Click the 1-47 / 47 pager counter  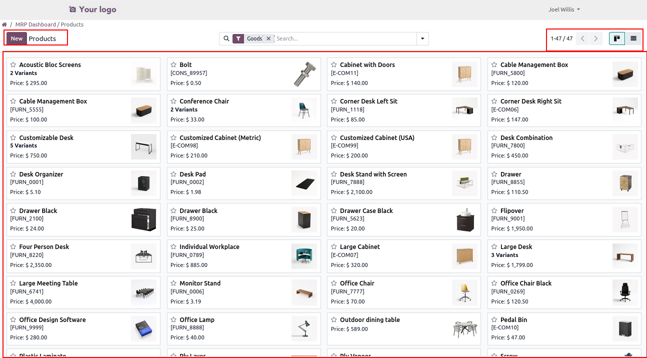561,38
